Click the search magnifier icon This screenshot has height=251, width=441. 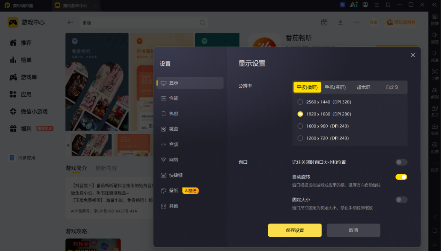(x=202, y=23)
